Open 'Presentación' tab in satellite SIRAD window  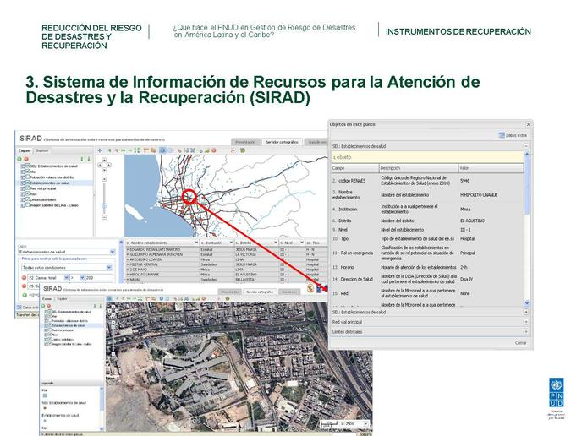pos(229,292)
